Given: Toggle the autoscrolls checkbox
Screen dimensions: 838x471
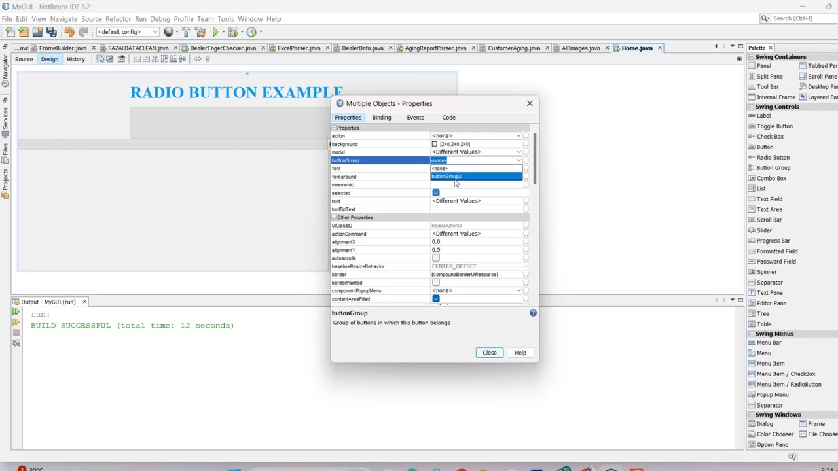Looking at the screenshot, I should coord(436,258).
